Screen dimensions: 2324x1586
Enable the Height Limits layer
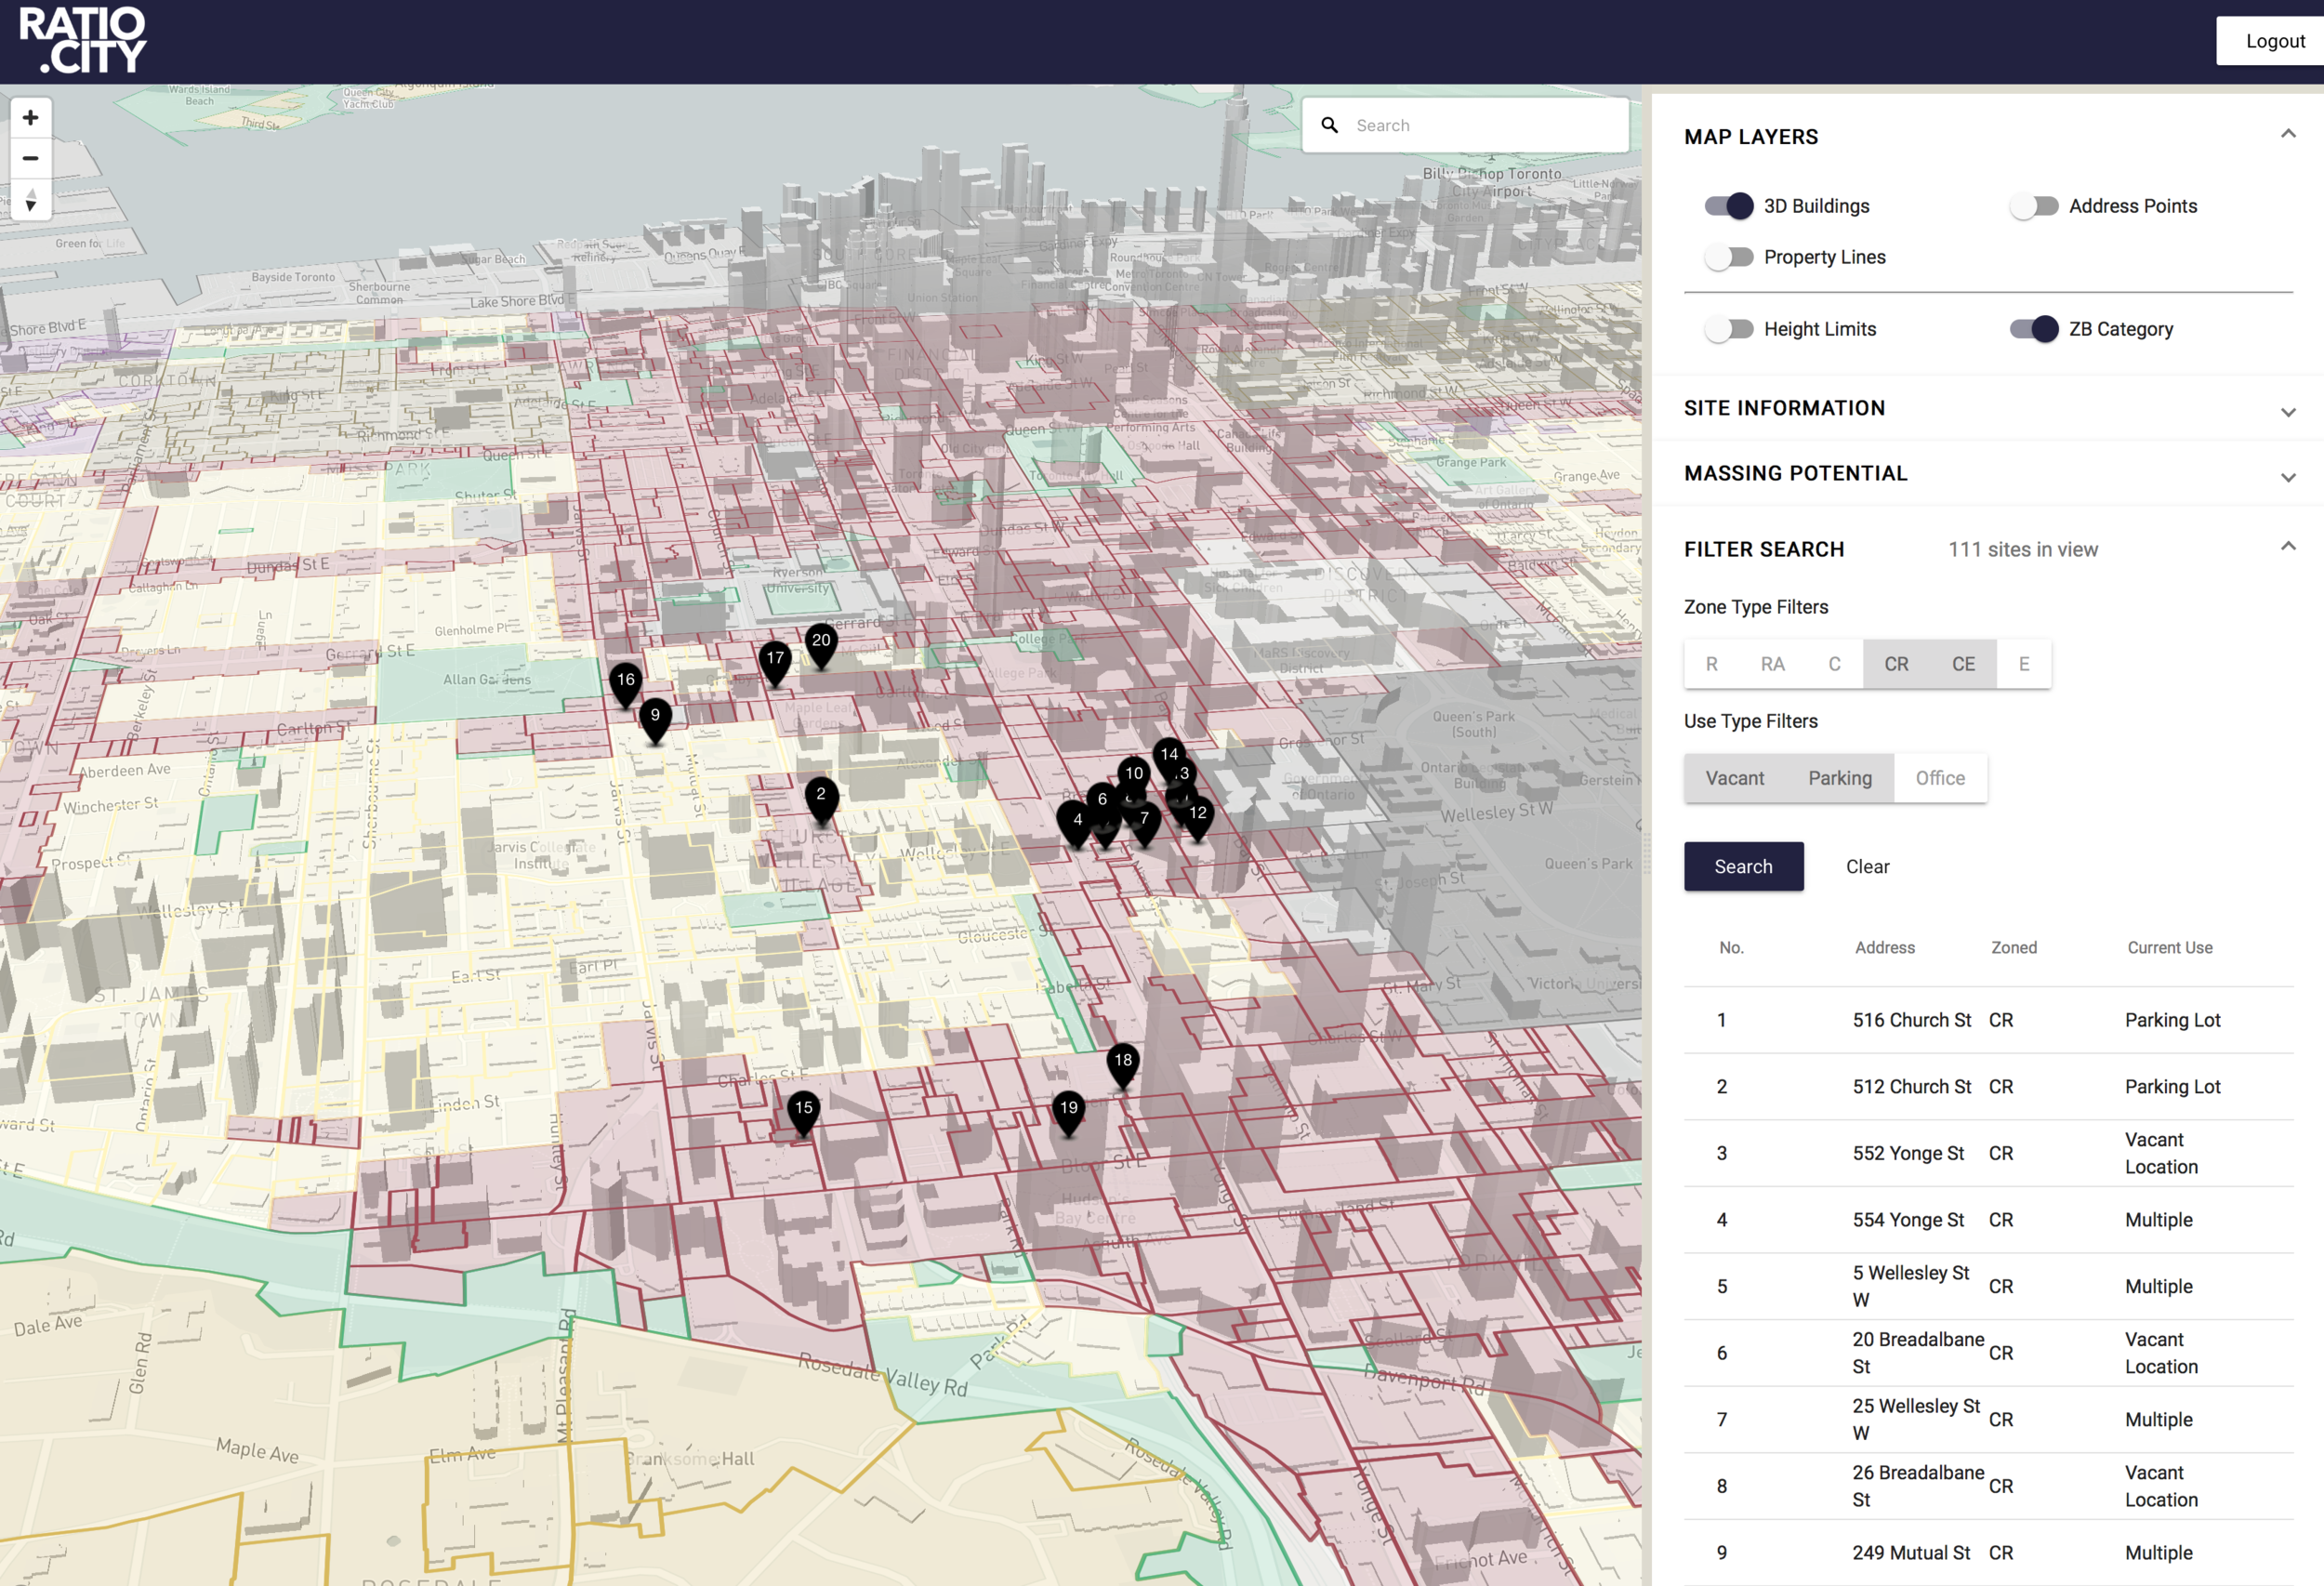tap(1729, 329)
